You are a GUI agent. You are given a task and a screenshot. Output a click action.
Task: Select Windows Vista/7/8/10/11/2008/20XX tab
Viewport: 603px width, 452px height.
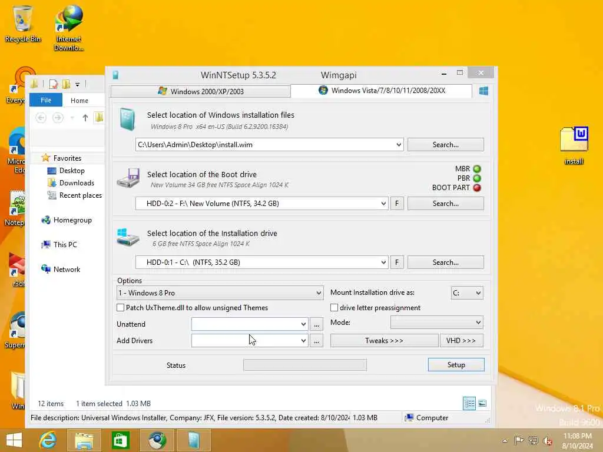(x=382, y=91)
